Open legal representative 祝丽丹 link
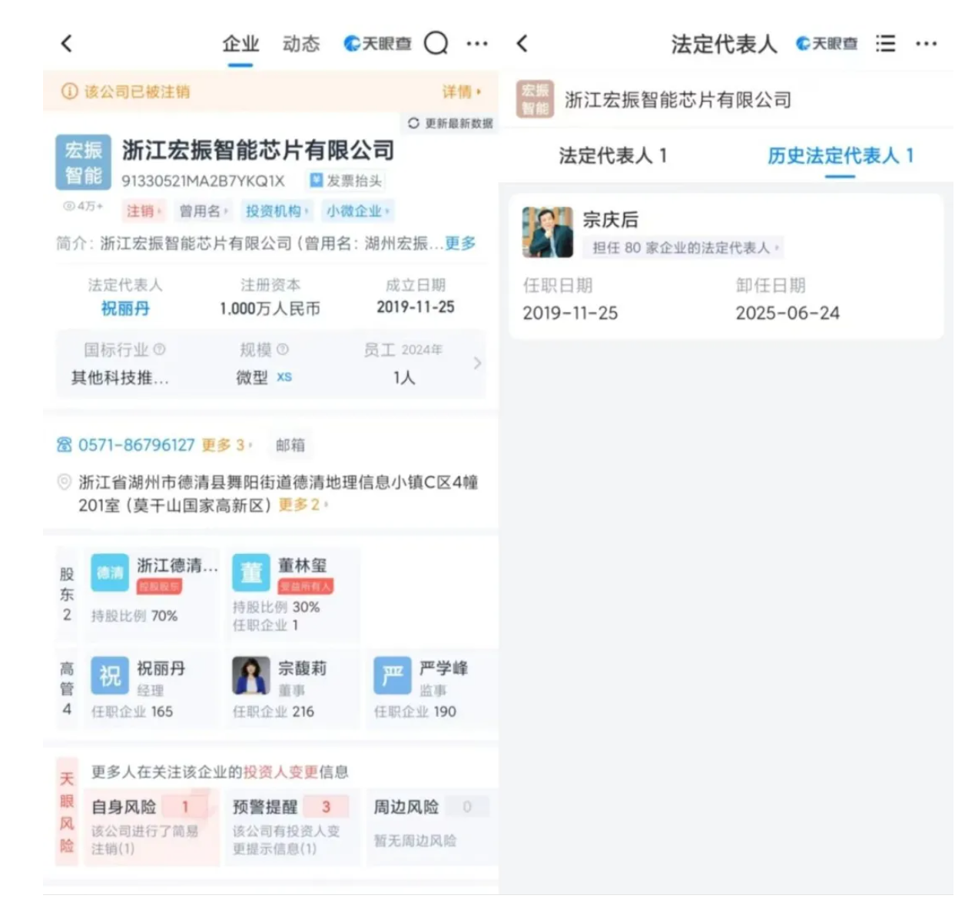Viewport: 965px width, 902px height. point(125,308)
